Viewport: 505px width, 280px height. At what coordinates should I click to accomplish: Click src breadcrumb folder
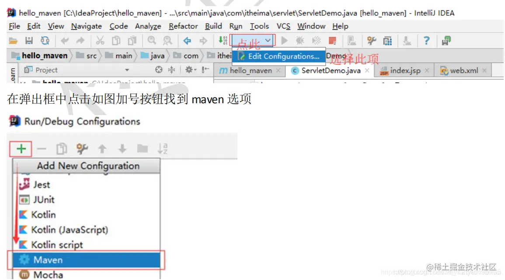87,56
